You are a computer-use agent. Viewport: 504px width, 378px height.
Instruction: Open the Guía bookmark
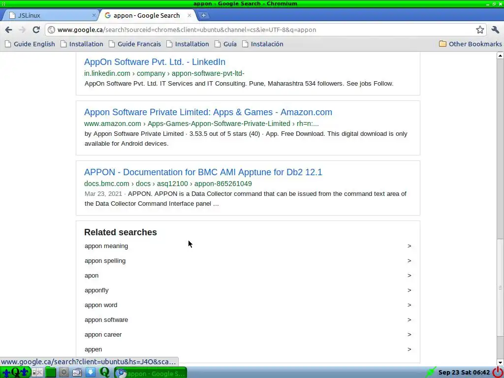(225, 44)
